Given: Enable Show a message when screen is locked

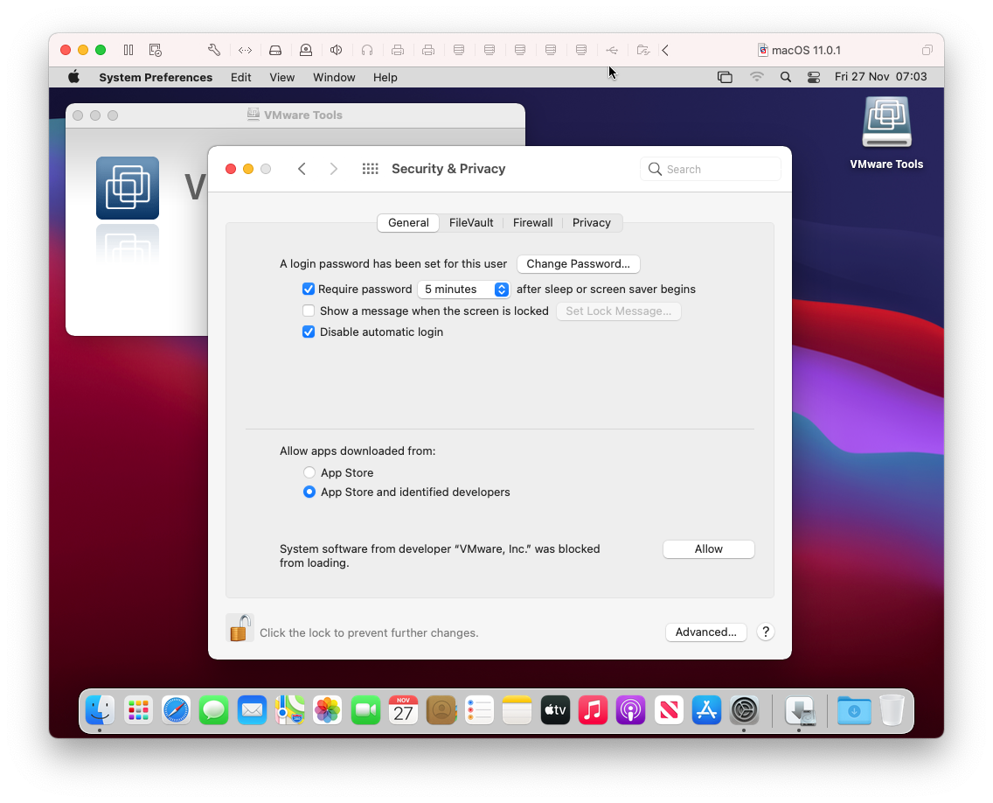Looking at the screenshot, I should coord(309,311).
